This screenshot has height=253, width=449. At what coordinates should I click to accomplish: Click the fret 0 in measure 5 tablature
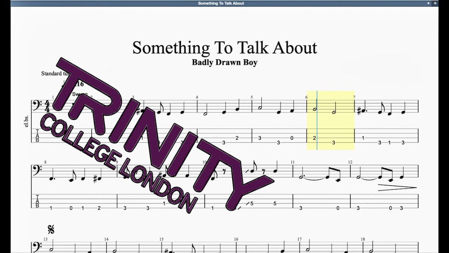click(x=292, y=138)
